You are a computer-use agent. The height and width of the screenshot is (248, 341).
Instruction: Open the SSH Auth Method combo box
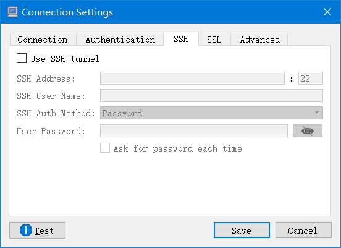211,113
